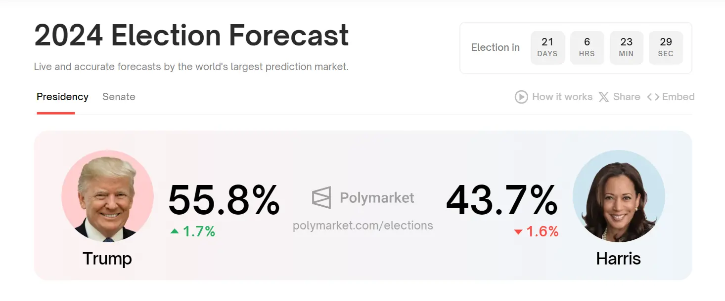The height and width of the screenshot is (301, 725).
Task: Click the 21 DAYS countdown block
Action: pyautogui.click(x=547, y=47)
